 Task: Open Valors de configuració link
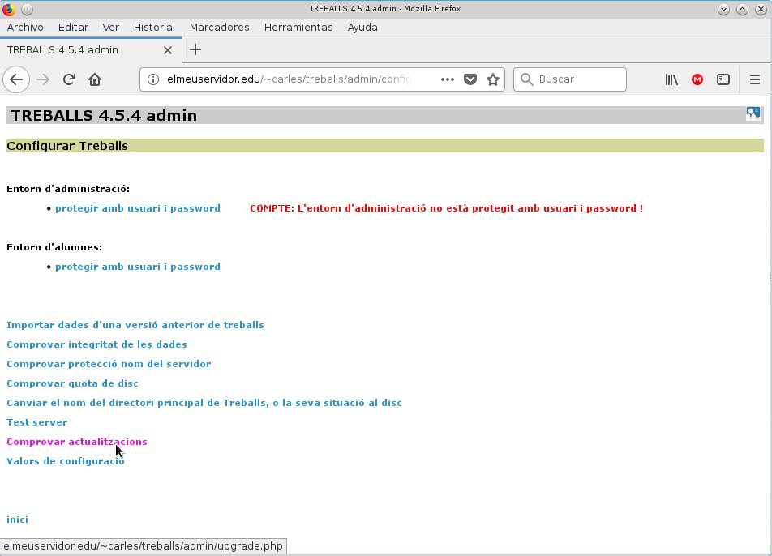[x=66, y=461]
